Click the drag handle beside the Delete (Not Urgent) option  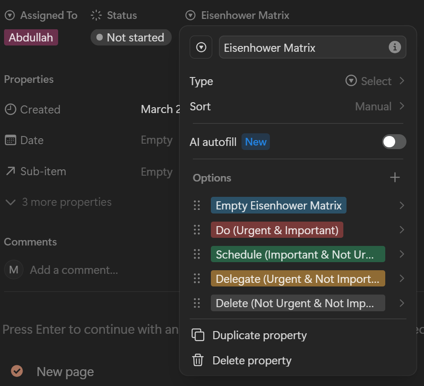pos(197,303)
